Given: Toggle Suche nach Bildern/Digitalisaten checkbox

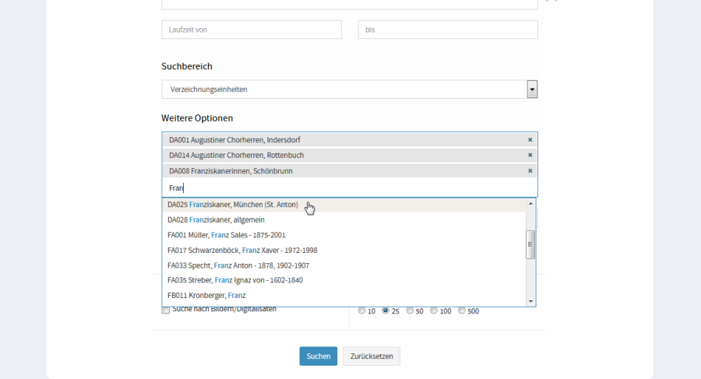Looking at the screenshot, I should (165, 310).
